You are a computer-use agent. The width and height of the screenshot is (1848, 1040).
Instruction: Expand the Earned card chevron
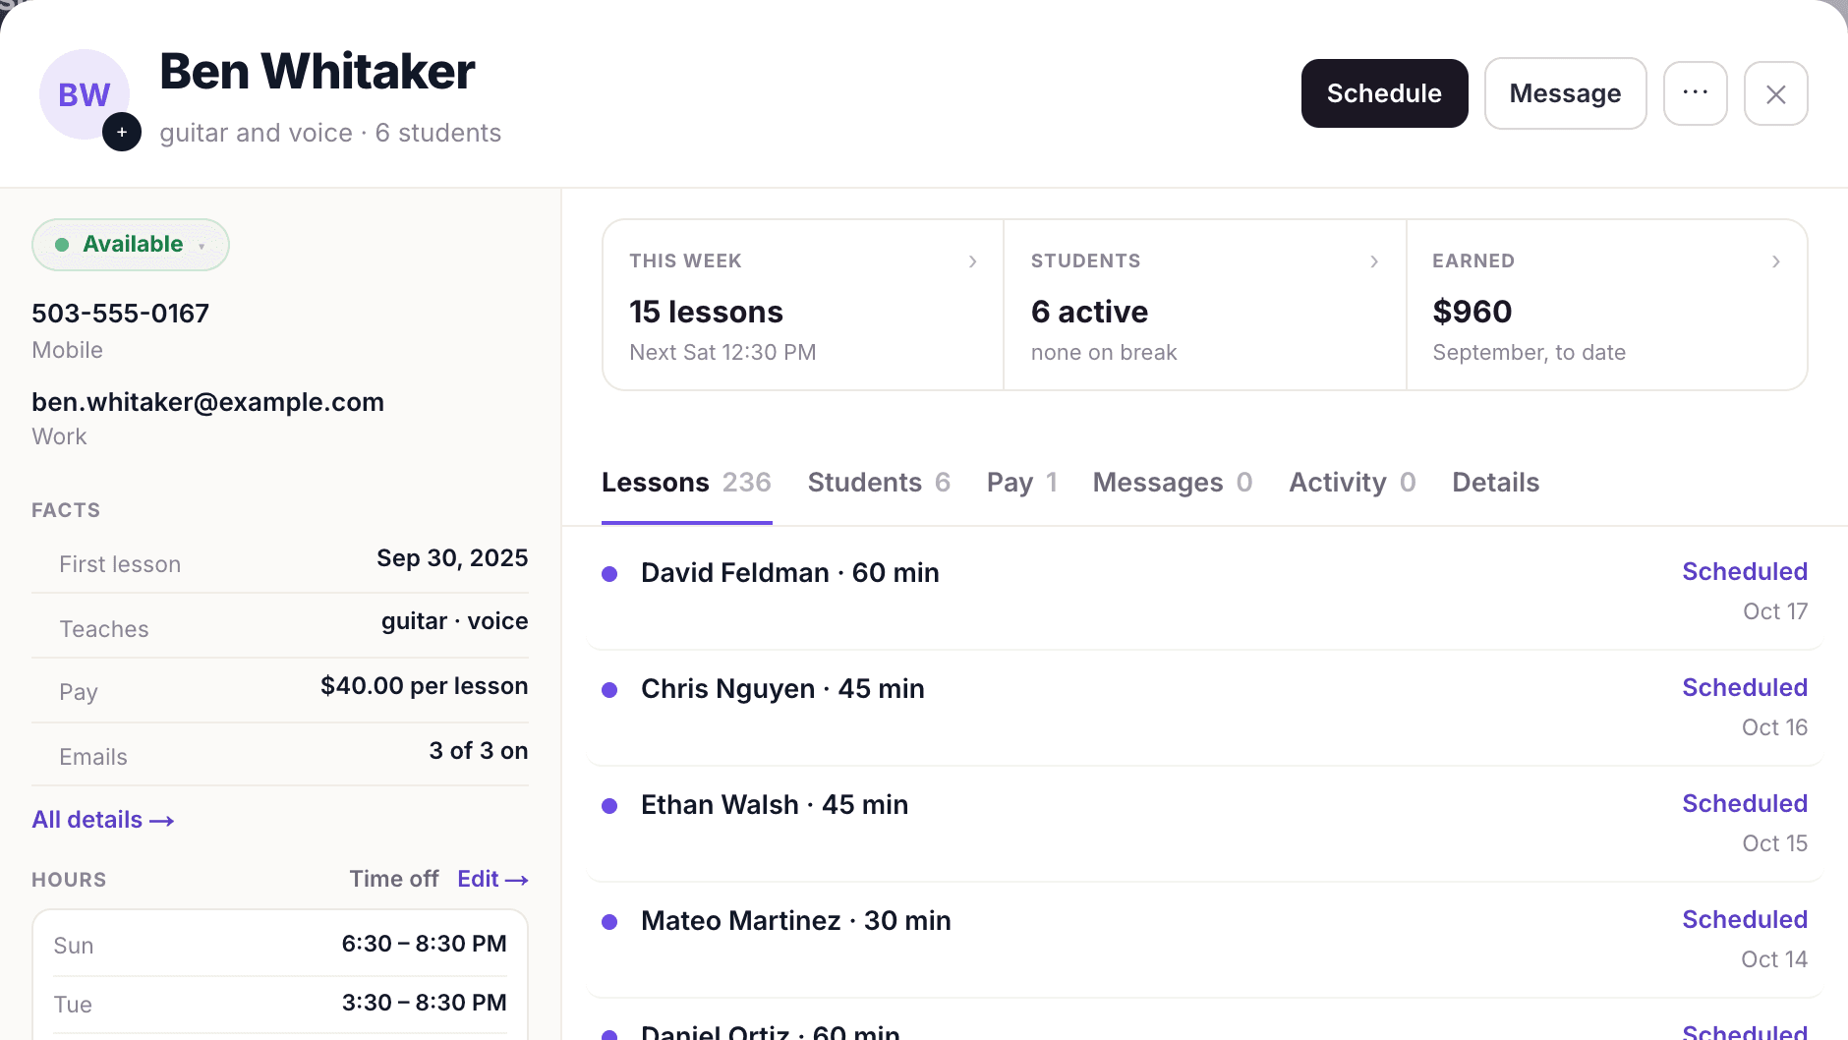(1775, 261)
